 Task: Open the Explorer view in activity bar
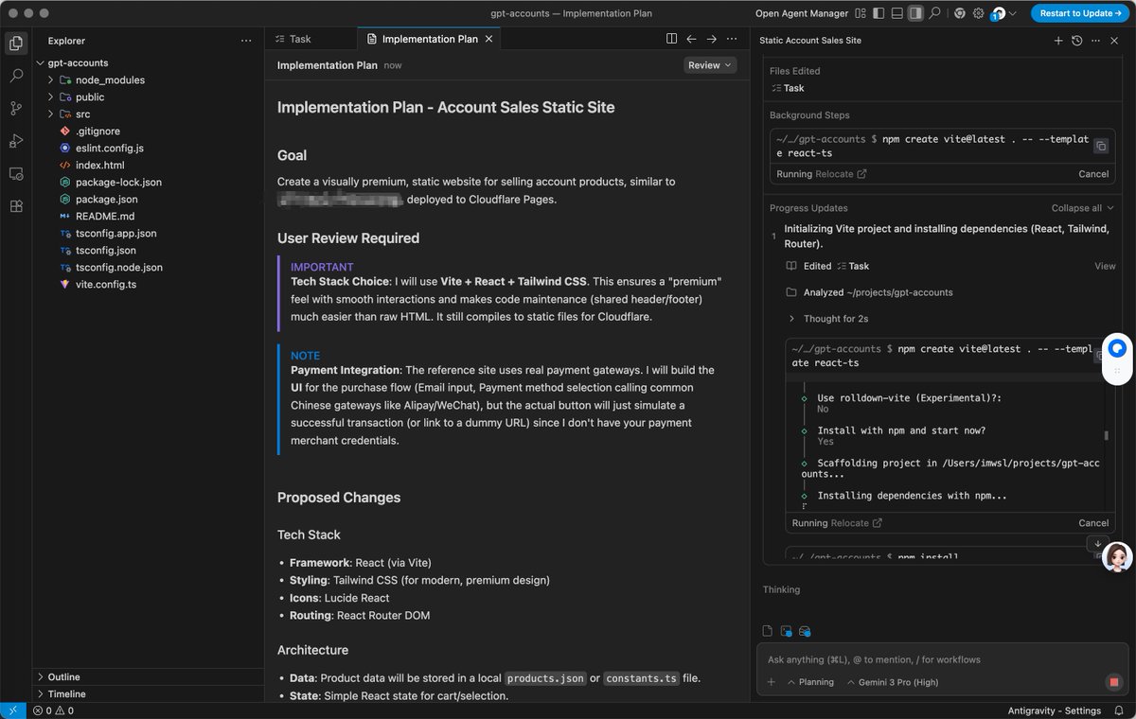pos(16,43)
